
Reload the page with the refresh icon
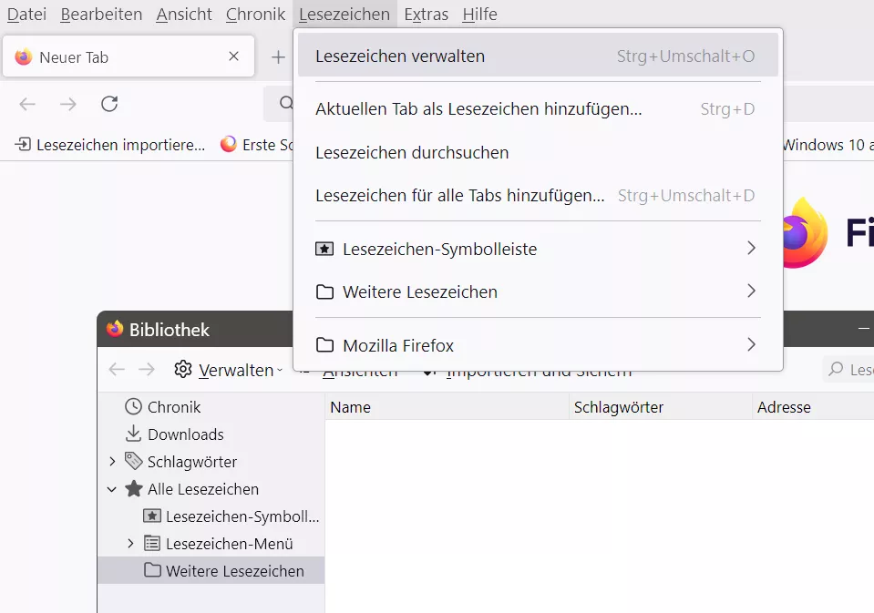pyautogui.click(x=109, y=104)
